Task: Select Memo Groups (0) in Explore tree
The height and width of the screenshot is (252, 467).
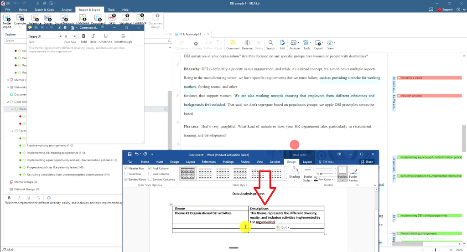Action: pos(26,182)
